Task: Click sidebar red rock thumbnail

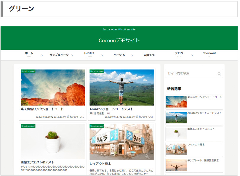Action: [176, 102]
